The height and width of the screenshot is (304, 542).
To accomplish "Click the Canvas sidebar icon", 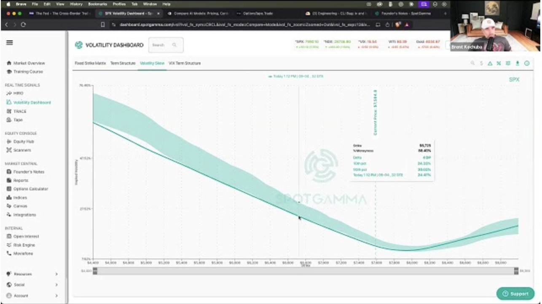I will tap(9, 206).
